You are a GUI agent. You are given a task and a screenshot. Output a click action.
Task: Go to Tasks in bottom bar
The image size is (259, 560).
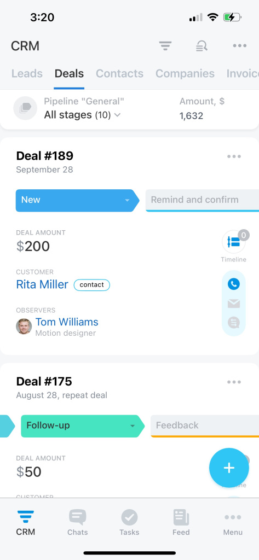click(129, 522)
